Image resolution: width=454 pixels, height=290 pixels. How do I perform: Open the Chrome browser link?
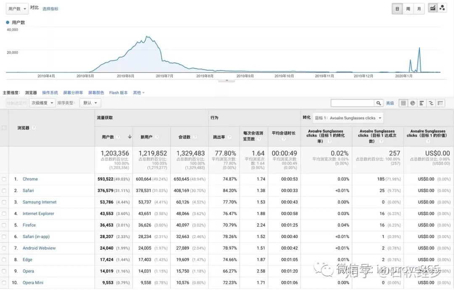pyautogui.click(x=30, y=179)
